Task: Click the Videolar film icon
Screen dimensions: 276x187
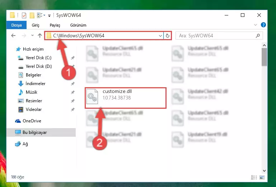Action: (21, 109)
